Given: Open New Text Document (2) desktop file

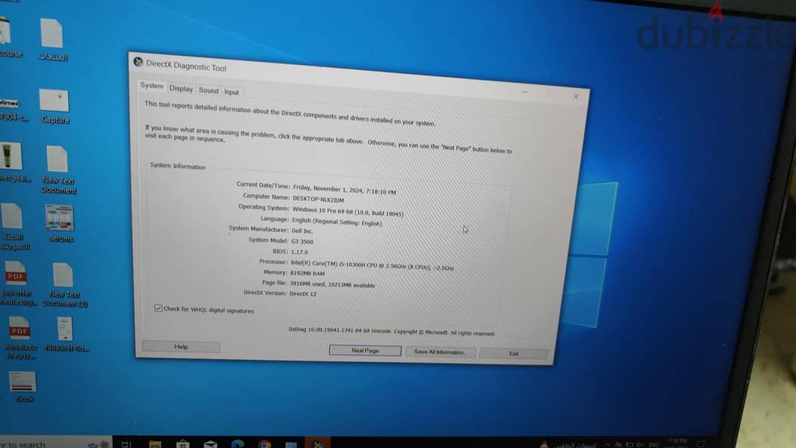Looking at the screenshot, I should [x=64, y=285].
